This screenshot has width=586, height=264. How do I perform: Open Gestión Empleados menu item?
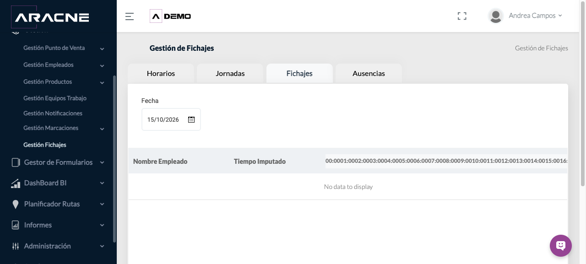pos(49,65)
